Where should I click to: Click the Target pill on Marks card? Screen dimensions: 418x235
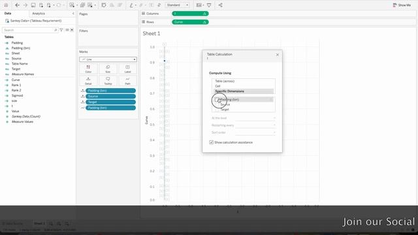[110, 102]
